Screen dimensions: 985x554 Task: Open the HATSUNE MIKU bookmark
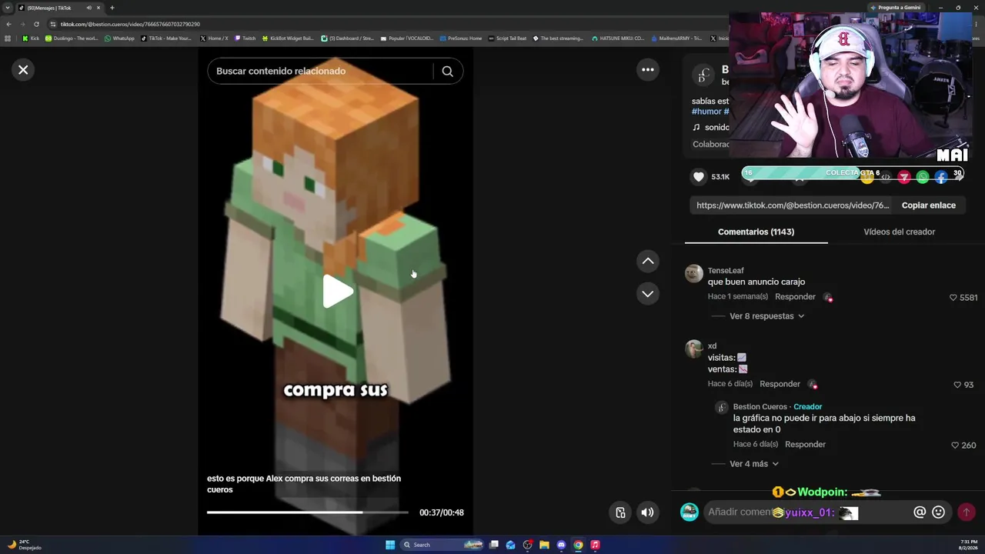point(618,38)
